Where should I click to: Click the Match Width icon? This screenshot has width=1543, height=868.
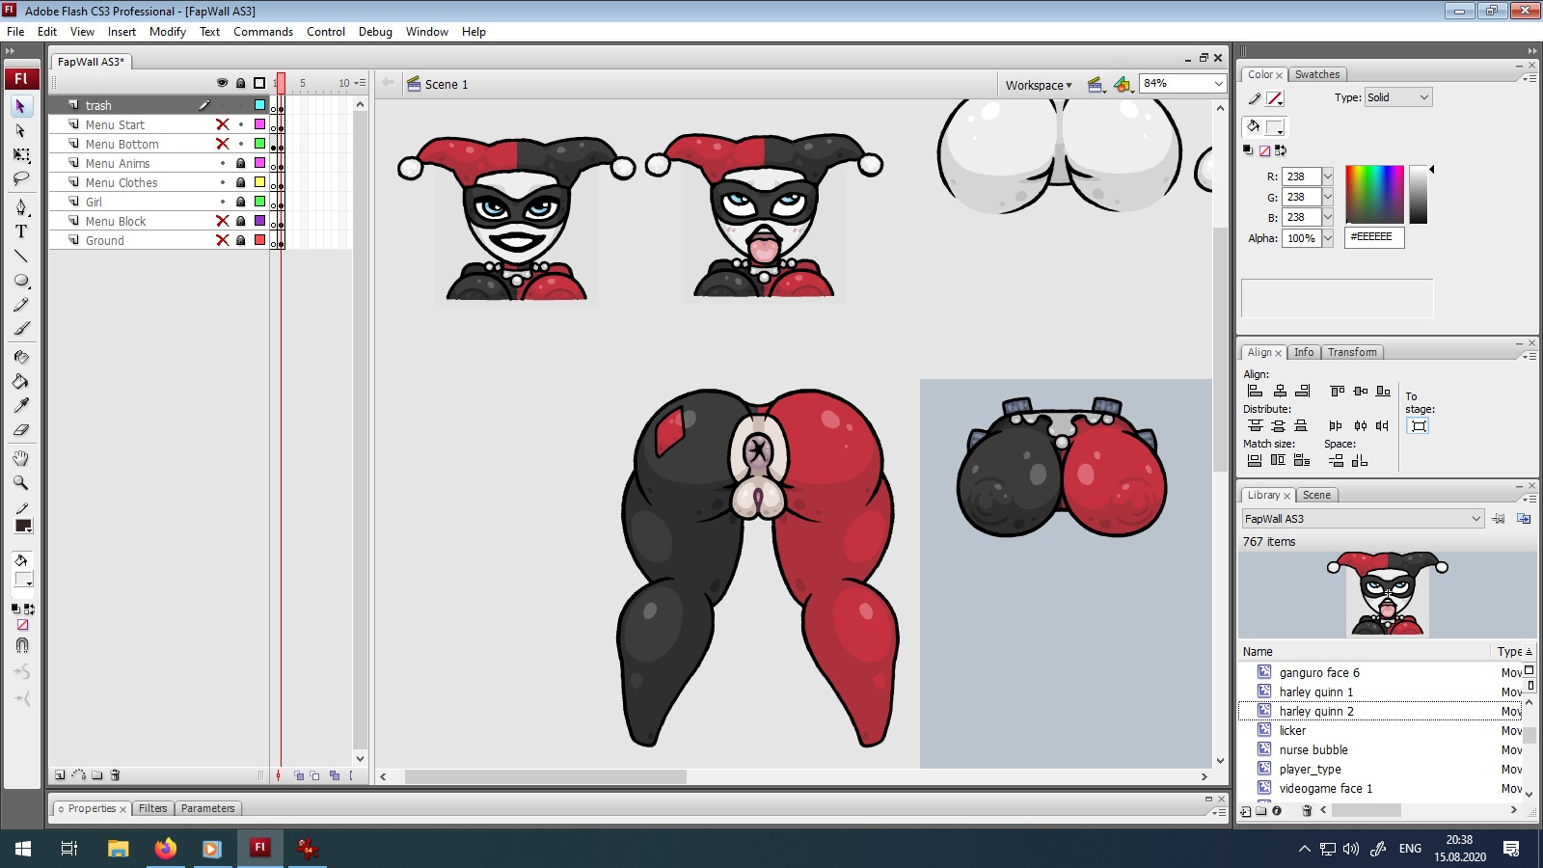coord(1255,460)
